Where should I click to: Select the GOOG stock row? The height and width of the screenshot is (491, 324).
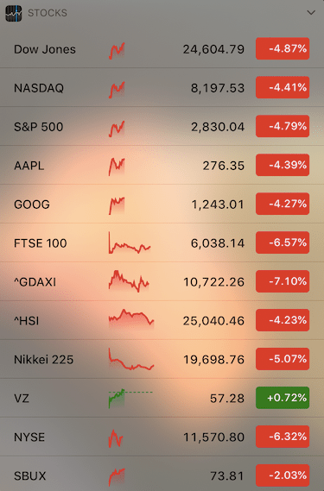[162, 204]
